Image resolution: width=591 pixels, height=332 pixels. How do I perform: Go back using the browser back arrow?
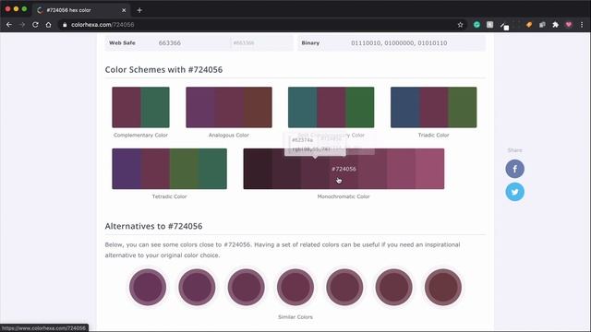(9, 25)
